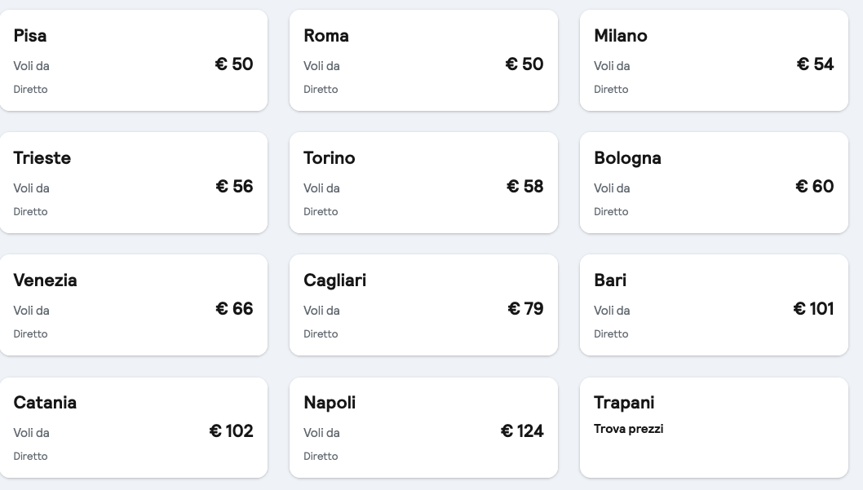This screenshot has width=863, height=490.
Task: Open the Trieste flight card
Action: pos(133,183)
